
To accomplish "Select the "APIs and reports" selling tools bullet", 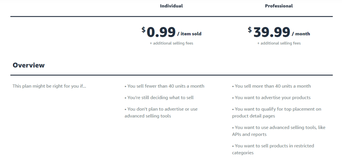I will 279,131.
